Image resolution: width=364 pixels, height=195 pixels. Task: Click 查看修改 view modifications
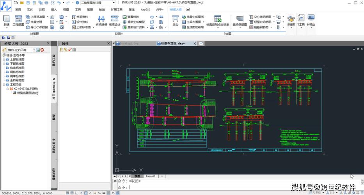point(131,17)
